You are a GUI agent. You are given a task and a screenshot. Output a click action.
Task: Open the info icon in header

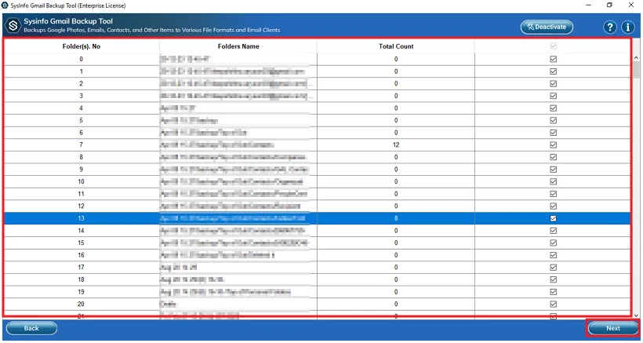click(x=628, y=27)
